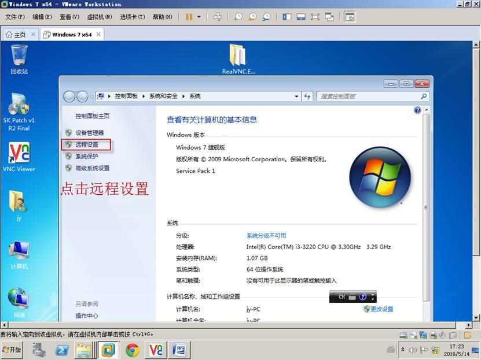Click 系统分级不可用 rating link

[266, 236]
